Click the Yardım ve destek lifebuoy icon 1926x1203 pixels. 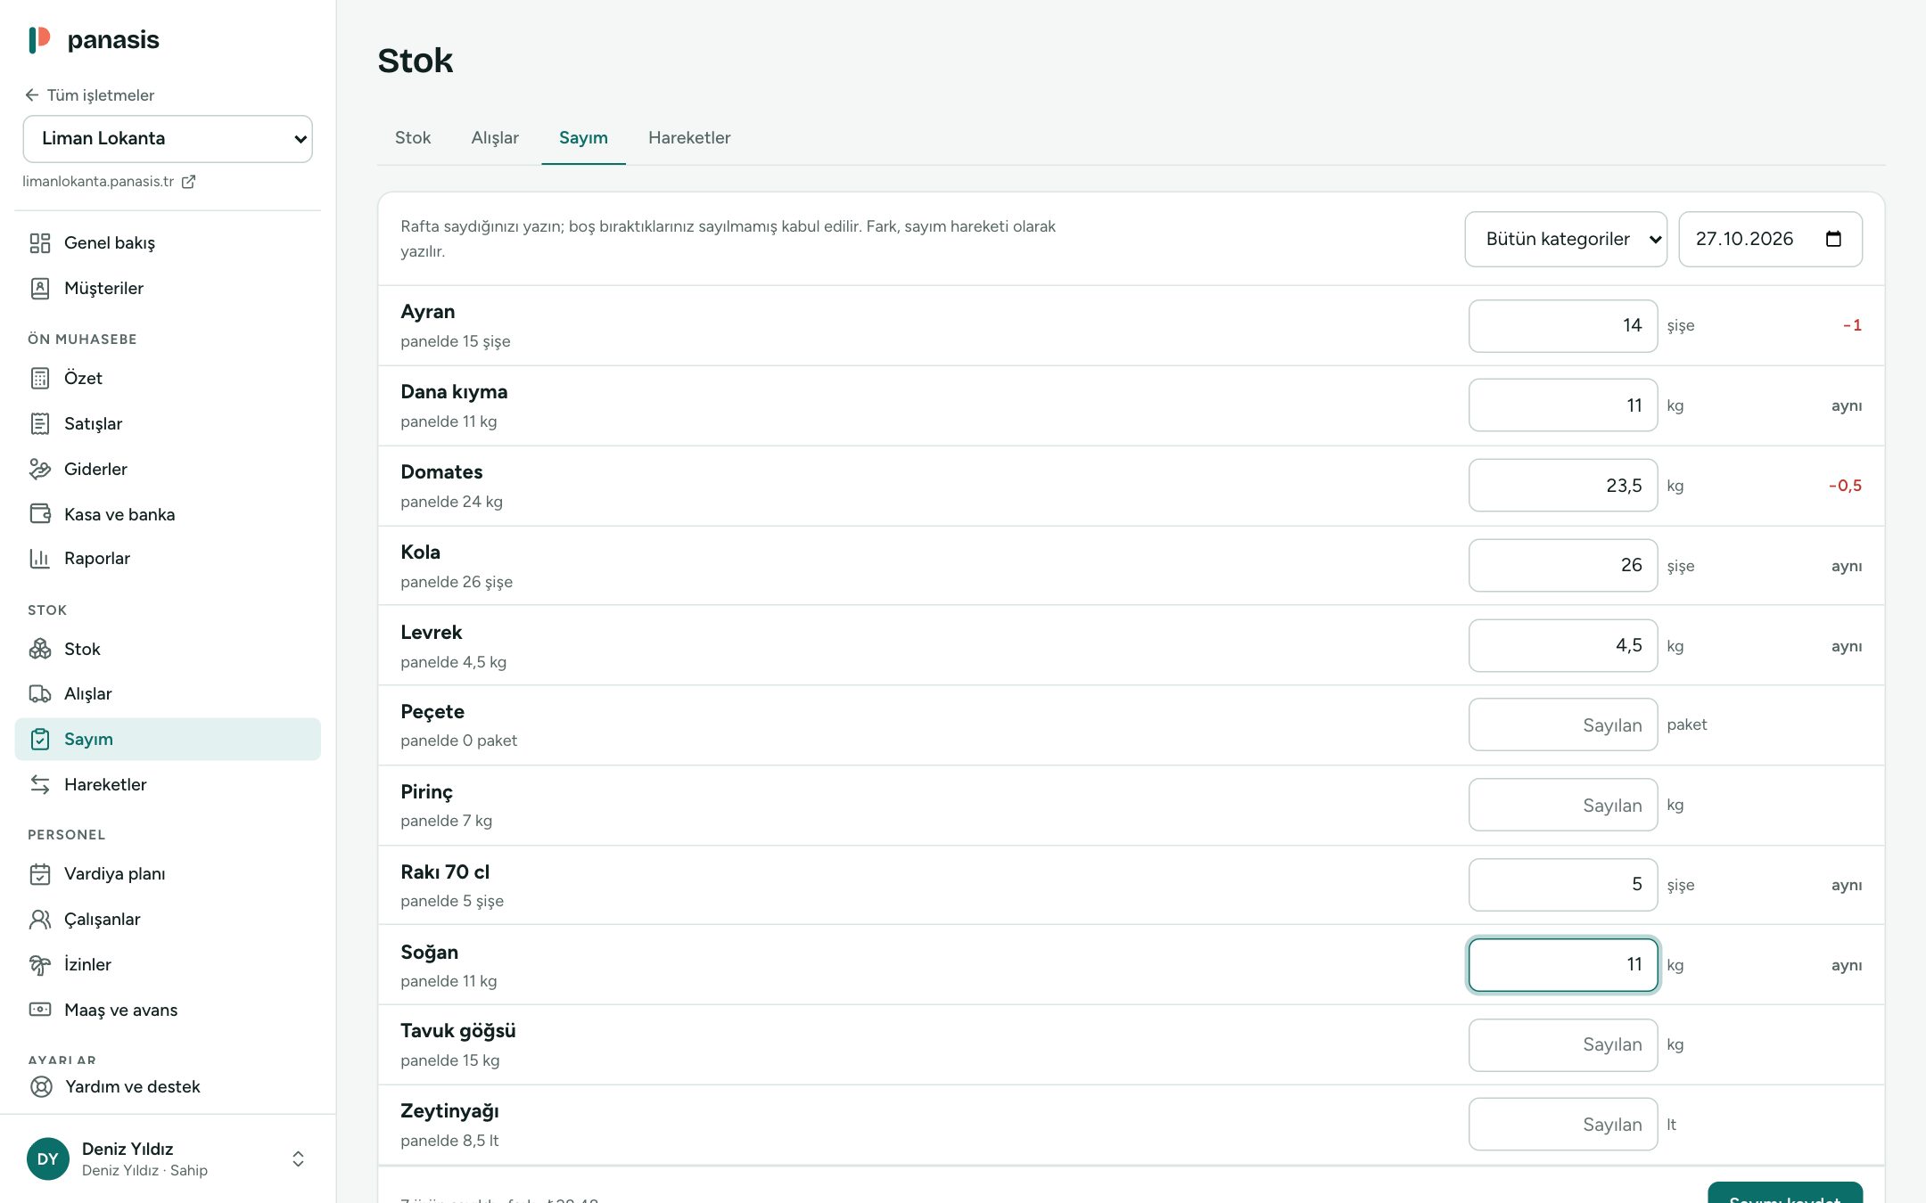click(x=41, y=1087)
